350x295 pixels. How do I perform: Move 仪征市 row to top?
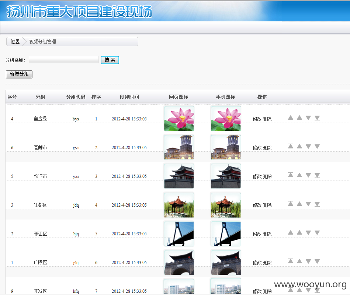[x=290, y=175]
